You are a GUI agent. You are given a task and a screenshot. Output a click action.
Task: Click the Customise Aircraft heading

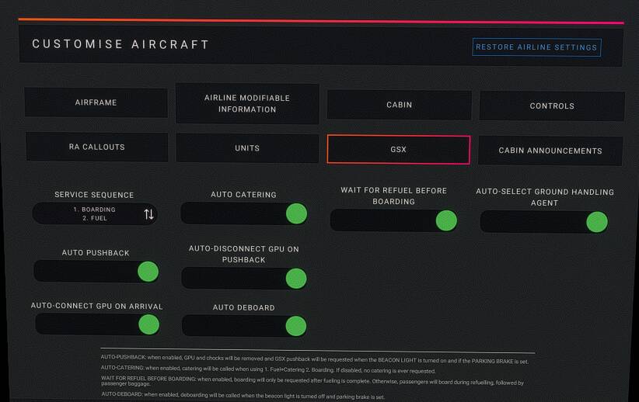tap(120, 44)
